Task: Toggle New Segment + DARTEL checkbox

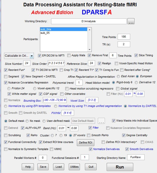Action: [x=23, y=77]
